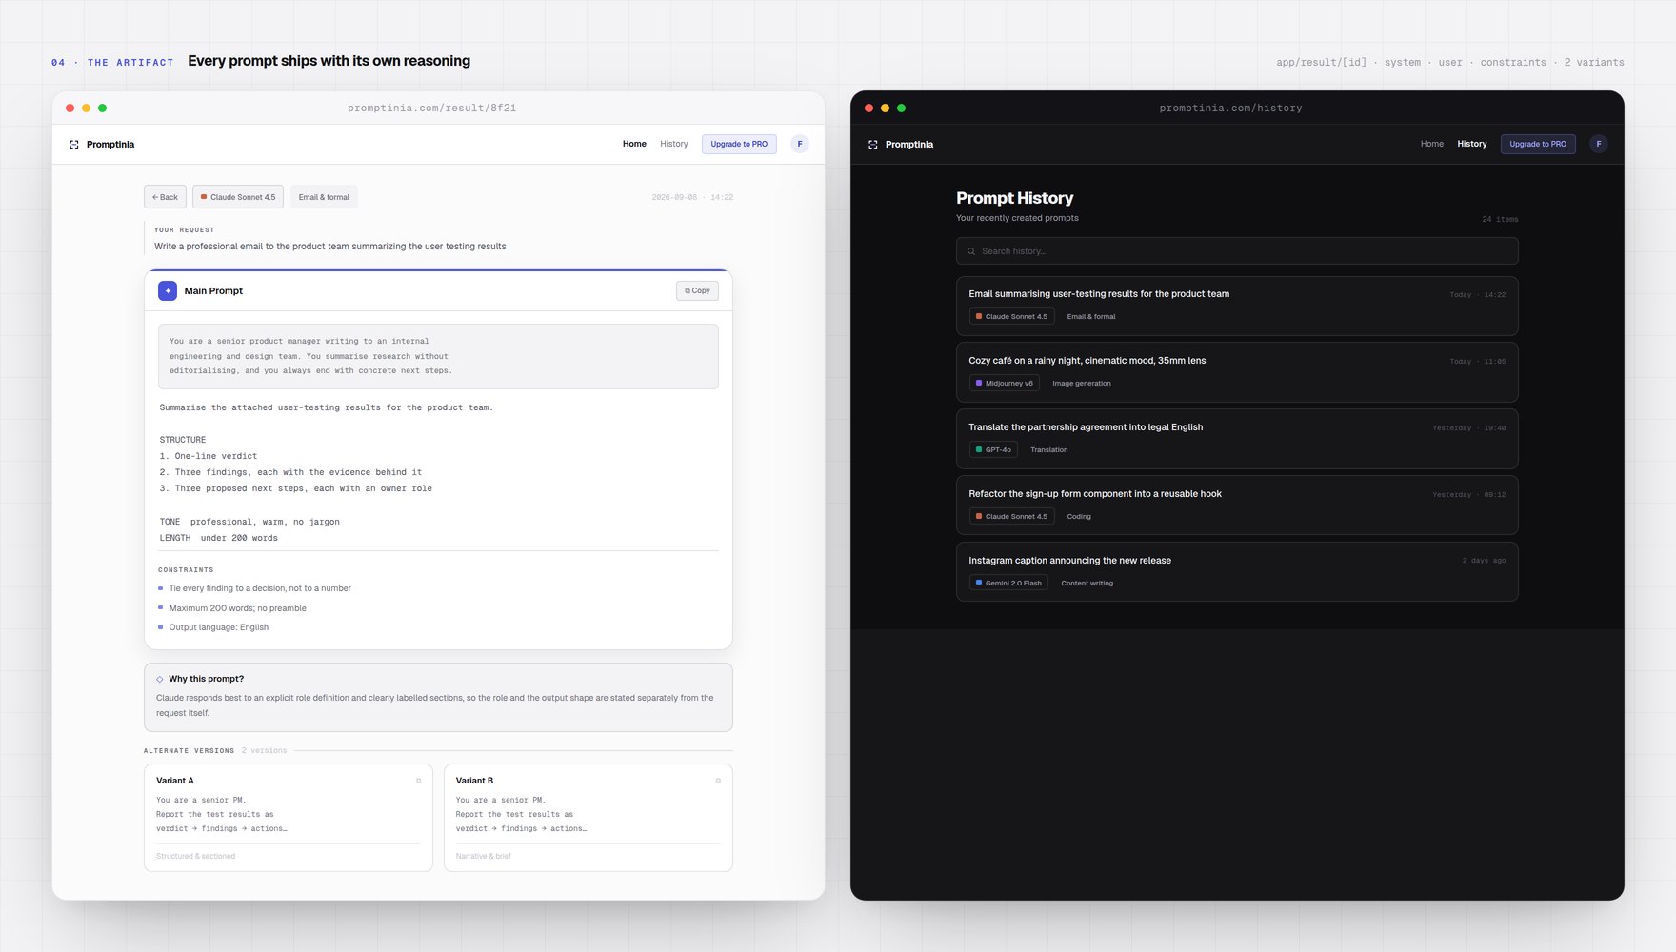This screenshot has height=952, width=1676.
Task: Click the Midjourney v6 model tag
Action: click(x=1005, y=383)
